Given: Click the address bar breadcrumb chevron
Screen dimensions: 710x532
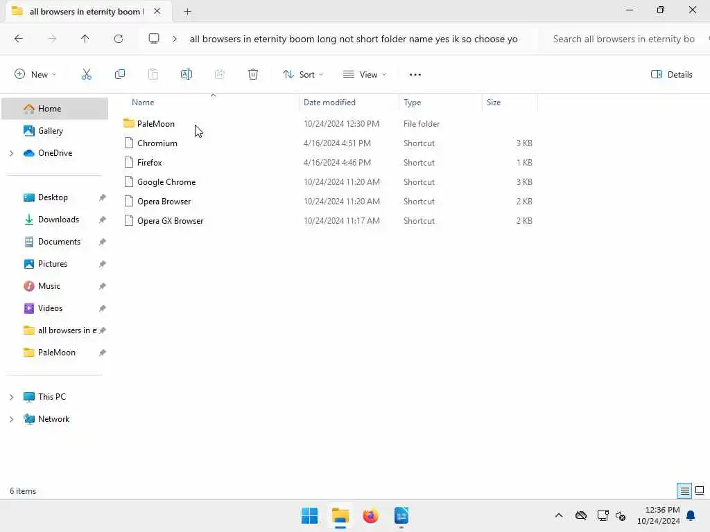Looking at the screenshot, I should tap(175, 39).
